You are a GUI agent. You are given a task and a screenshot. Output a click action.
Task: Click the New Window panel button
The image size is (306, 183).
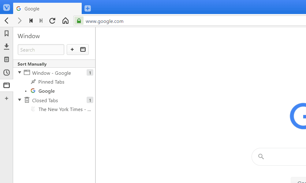pos(83,49)
